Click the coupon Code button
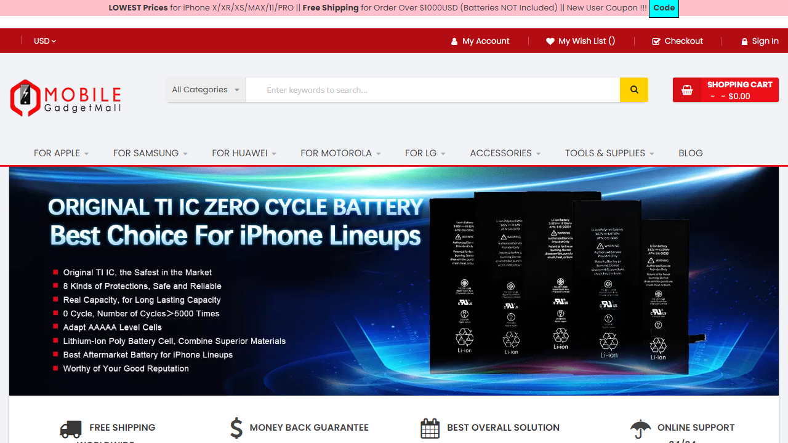 664,8
